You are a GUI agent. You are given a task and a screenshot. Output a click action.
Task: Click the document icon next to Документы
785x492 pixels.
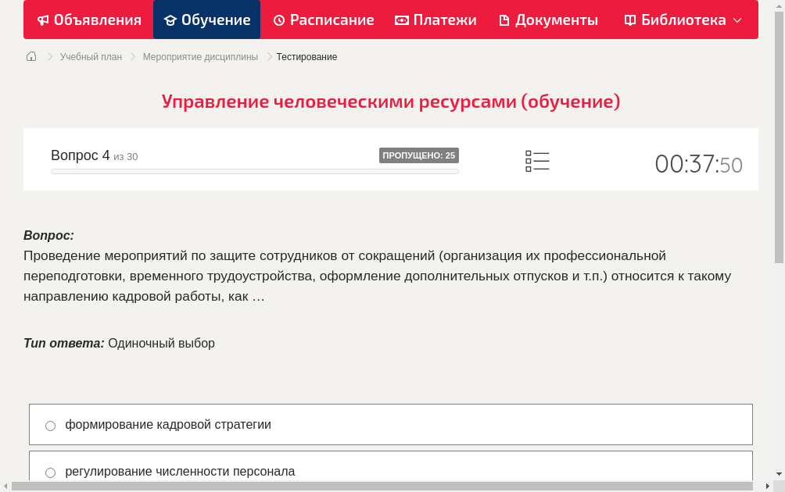coord(504,20)
